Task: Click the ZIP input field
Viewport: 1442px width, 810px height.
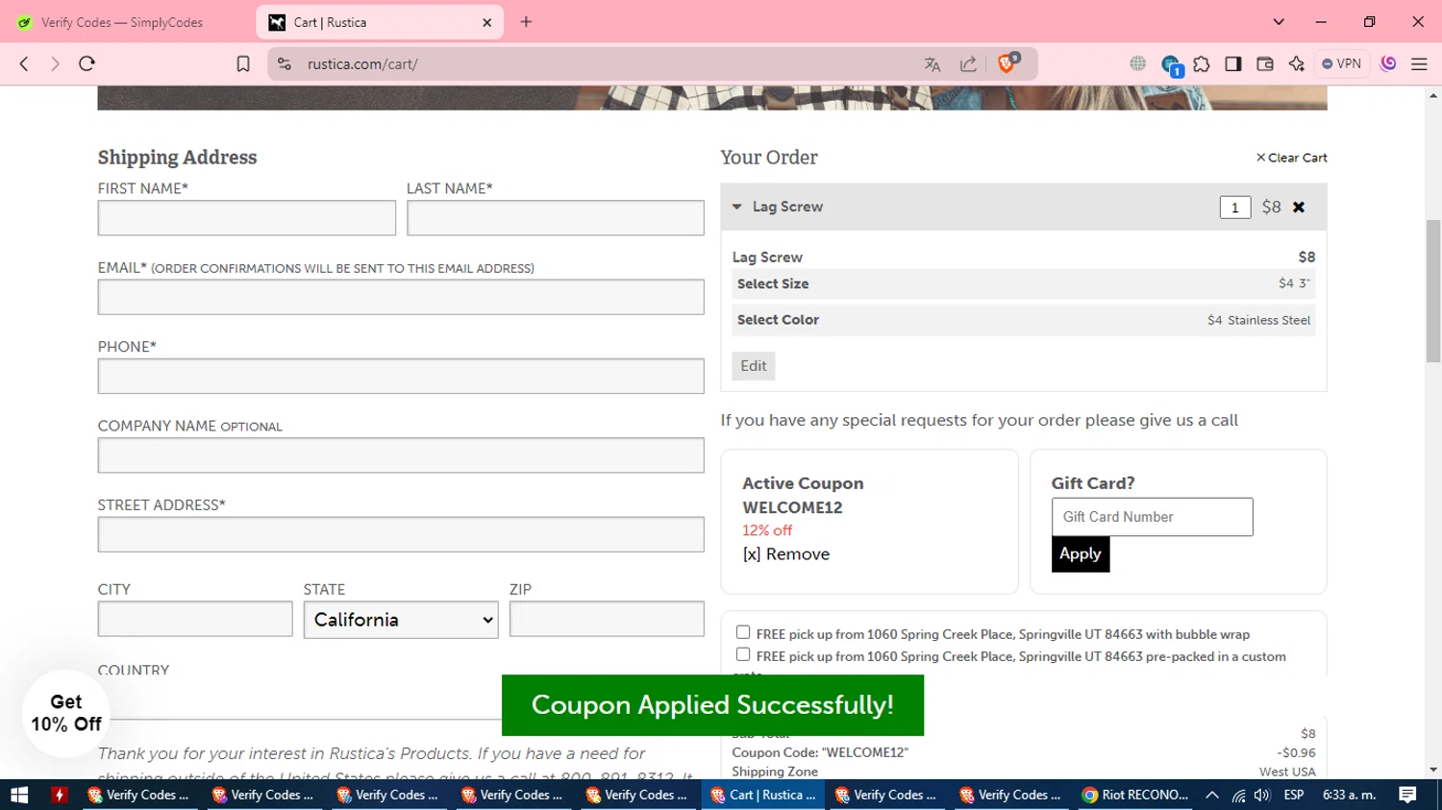Action: coord(607,619)
